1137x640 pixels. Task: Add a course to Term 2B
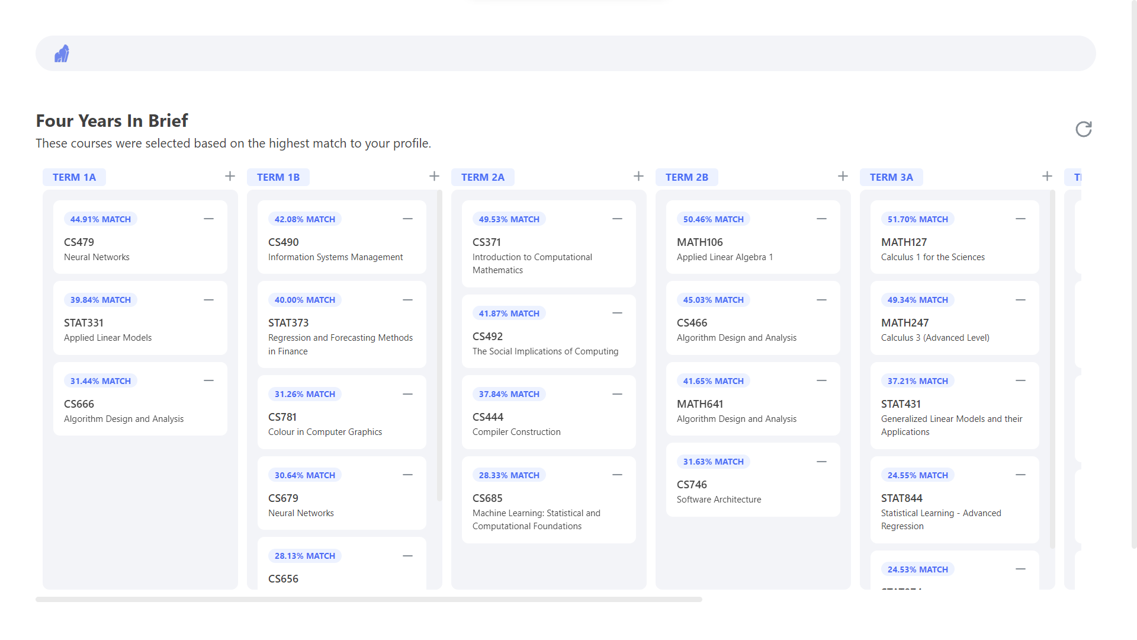[843, 176]
